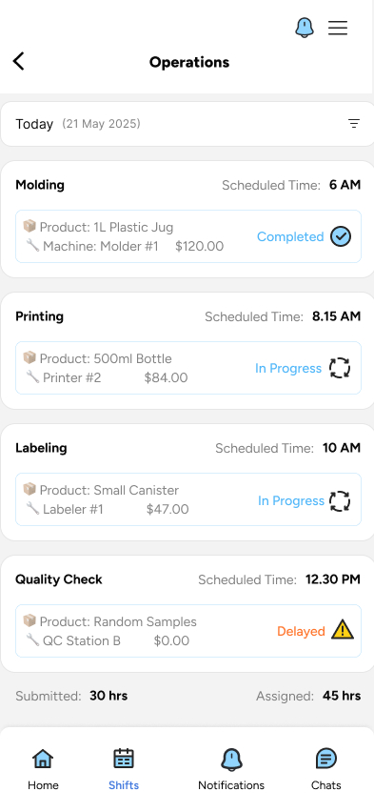Screen dimensions: 374x812
Task: Switch to the Shifts tab
Action: click(124, 769)
